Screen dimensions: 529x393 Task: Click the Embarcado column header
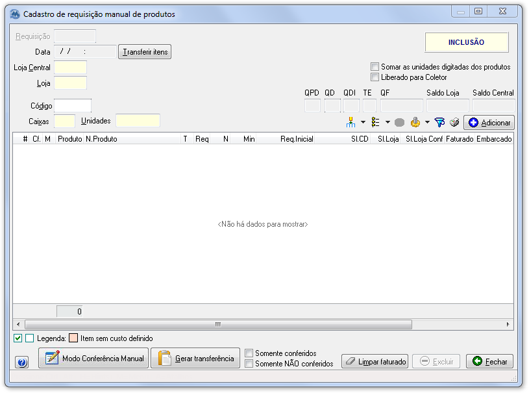[x=494, y=139]
